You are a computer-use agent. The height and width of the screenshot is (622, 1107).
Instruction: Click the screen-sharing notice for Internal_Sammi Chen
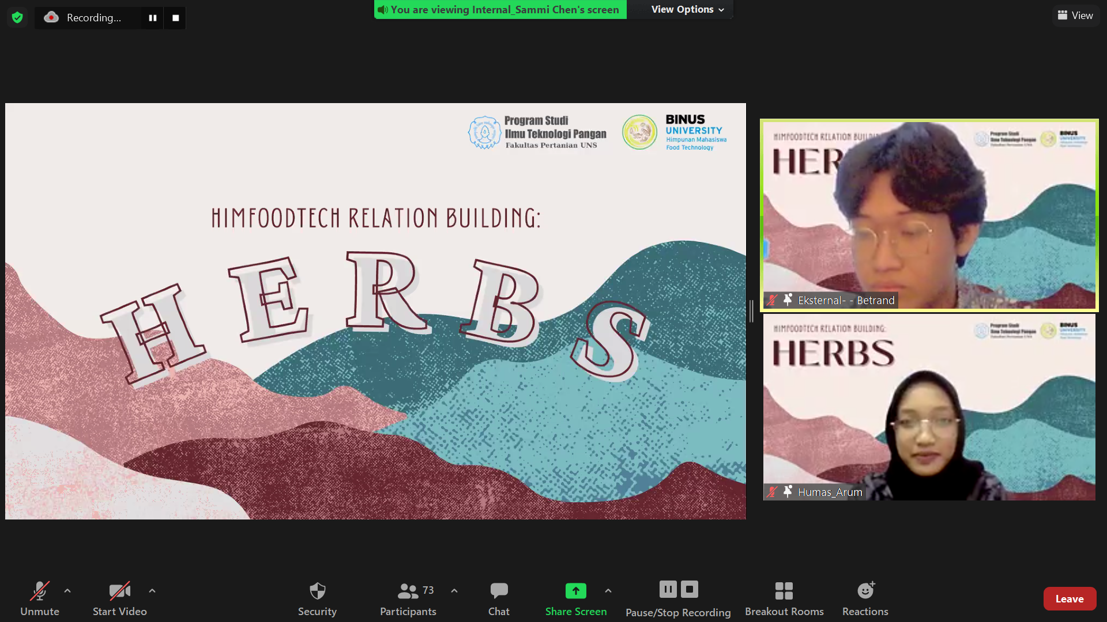coord(500,9)
